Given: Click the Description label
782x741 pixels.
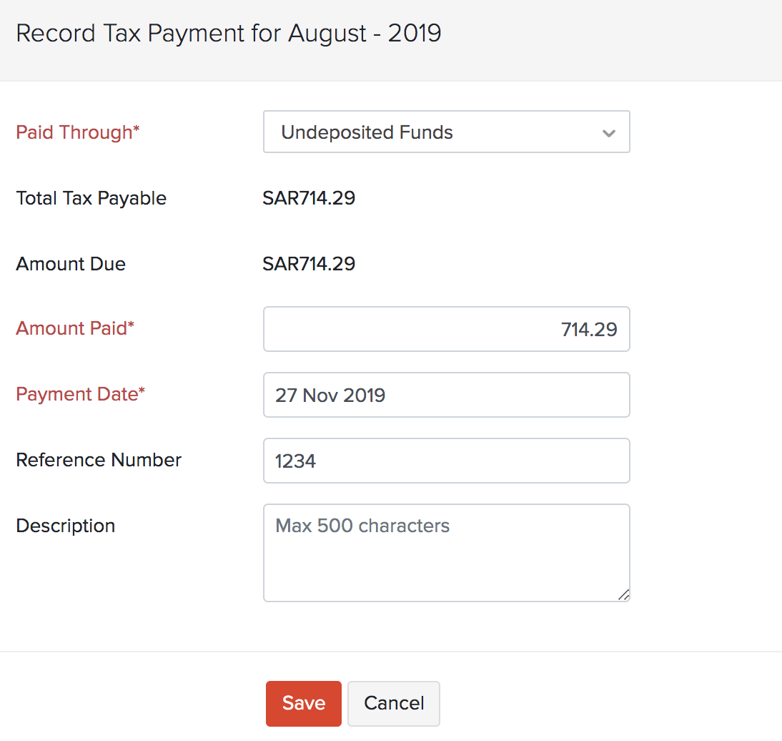Looking at the screenshot, I should pos(65,526).
